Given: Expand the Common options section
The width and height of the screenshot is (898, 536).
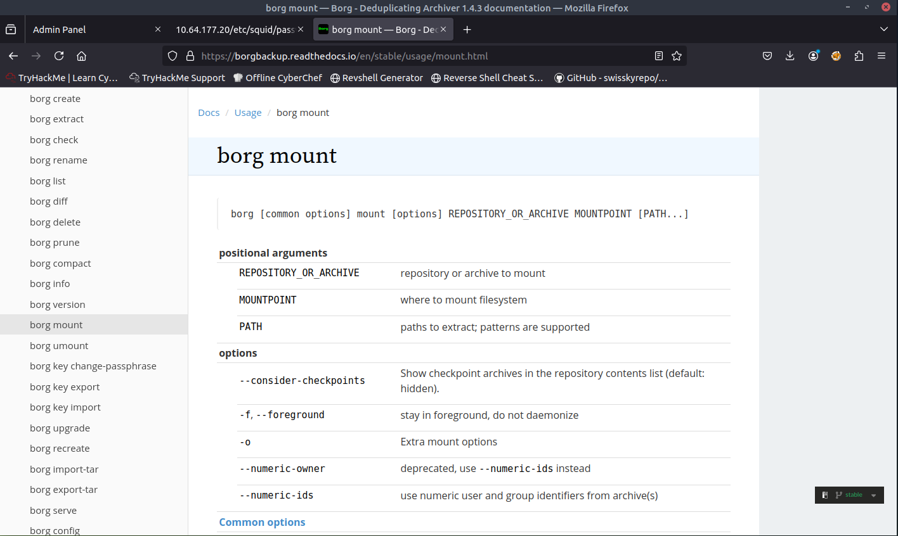Looking at the screenshot, I should coord(262,522).
